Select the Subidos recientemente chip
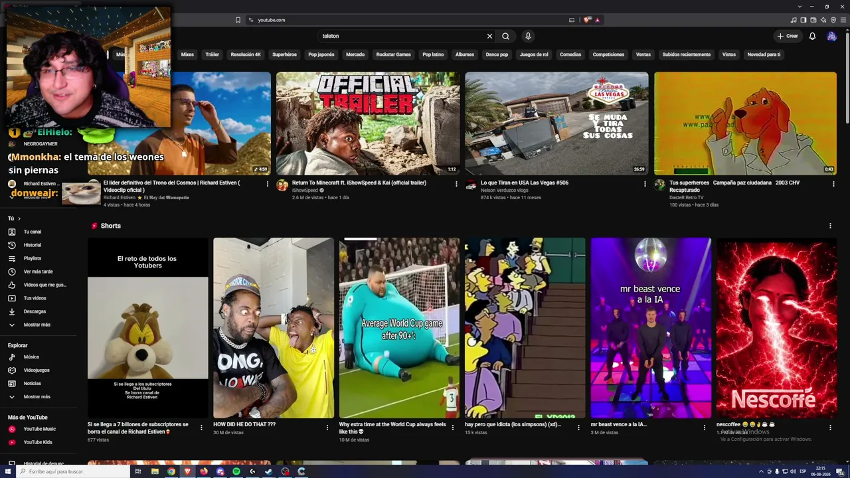Image resolution: width=850 pixels, height=478 pixels. [687, 54]
